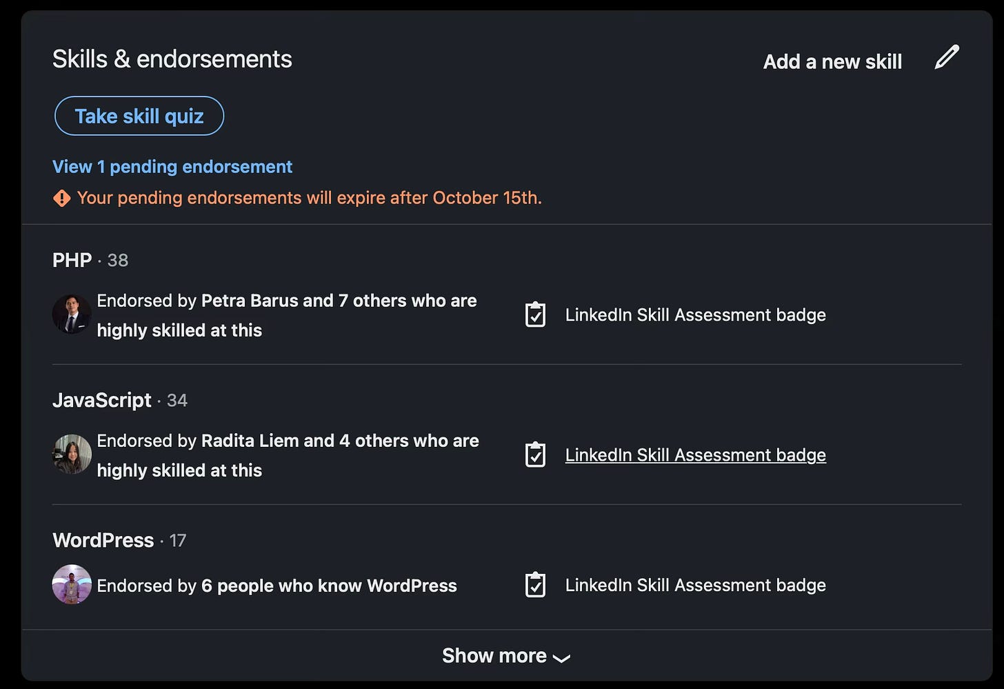This screenshot has height=689, width=1004.
Task: Open Radita Liem profile photo
Action: click(72, 455)
